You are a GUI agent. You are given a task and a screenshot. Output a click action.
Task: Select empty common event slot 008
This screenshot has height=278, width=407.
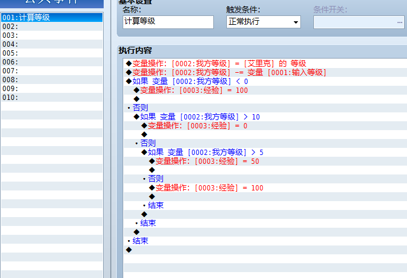pos(52,79)
